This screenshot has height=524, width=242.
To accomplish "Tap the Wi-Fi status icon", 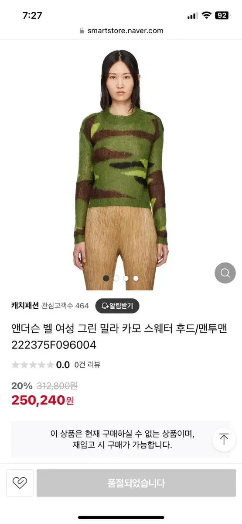I will click(x=206, y=15).
